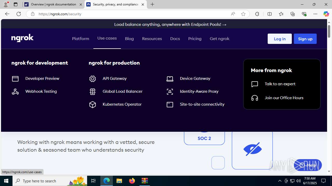
Task: Click the Read aloud icon in address bar
Action: 233,14
